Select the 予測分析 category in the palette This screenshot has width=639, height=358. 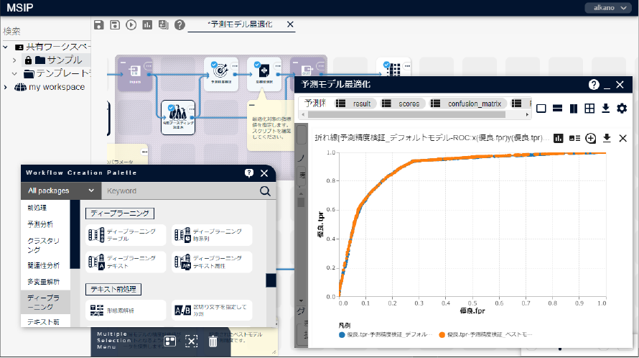tap(40, 224)
